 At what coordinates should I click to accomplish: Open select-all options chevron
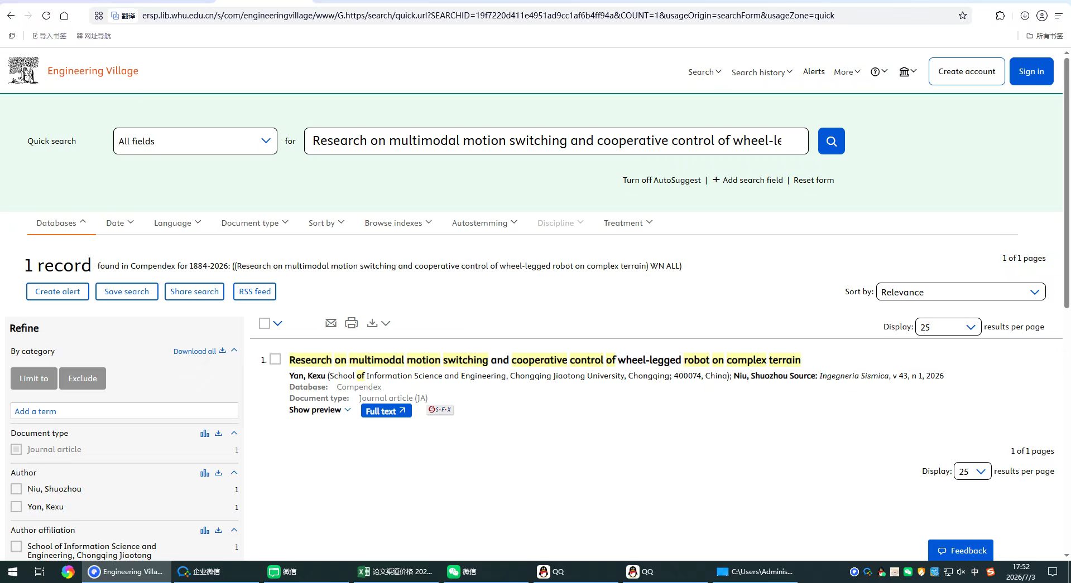coord(277,323)
